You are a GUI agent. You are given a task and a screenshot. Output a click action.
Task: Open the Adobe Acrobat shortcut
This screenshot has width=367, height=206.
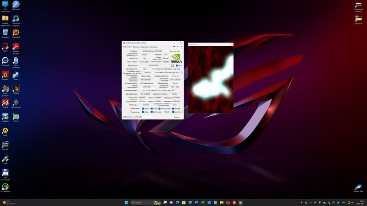pyautogui.click(x=16, y=49)
